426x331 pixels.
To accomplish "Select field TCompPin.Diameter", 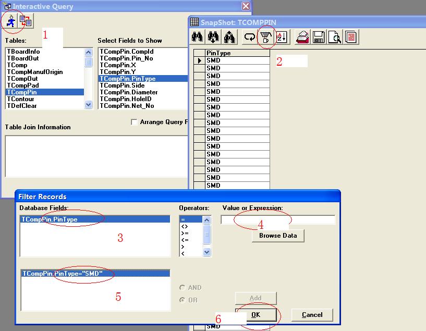I will click(143, 92).
